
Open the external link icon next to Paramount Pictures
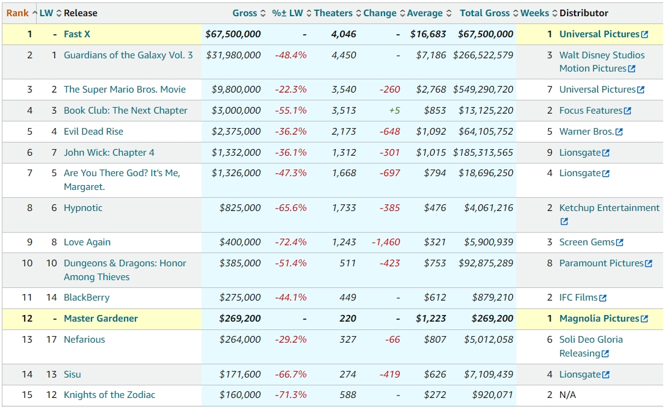[649, 263]
